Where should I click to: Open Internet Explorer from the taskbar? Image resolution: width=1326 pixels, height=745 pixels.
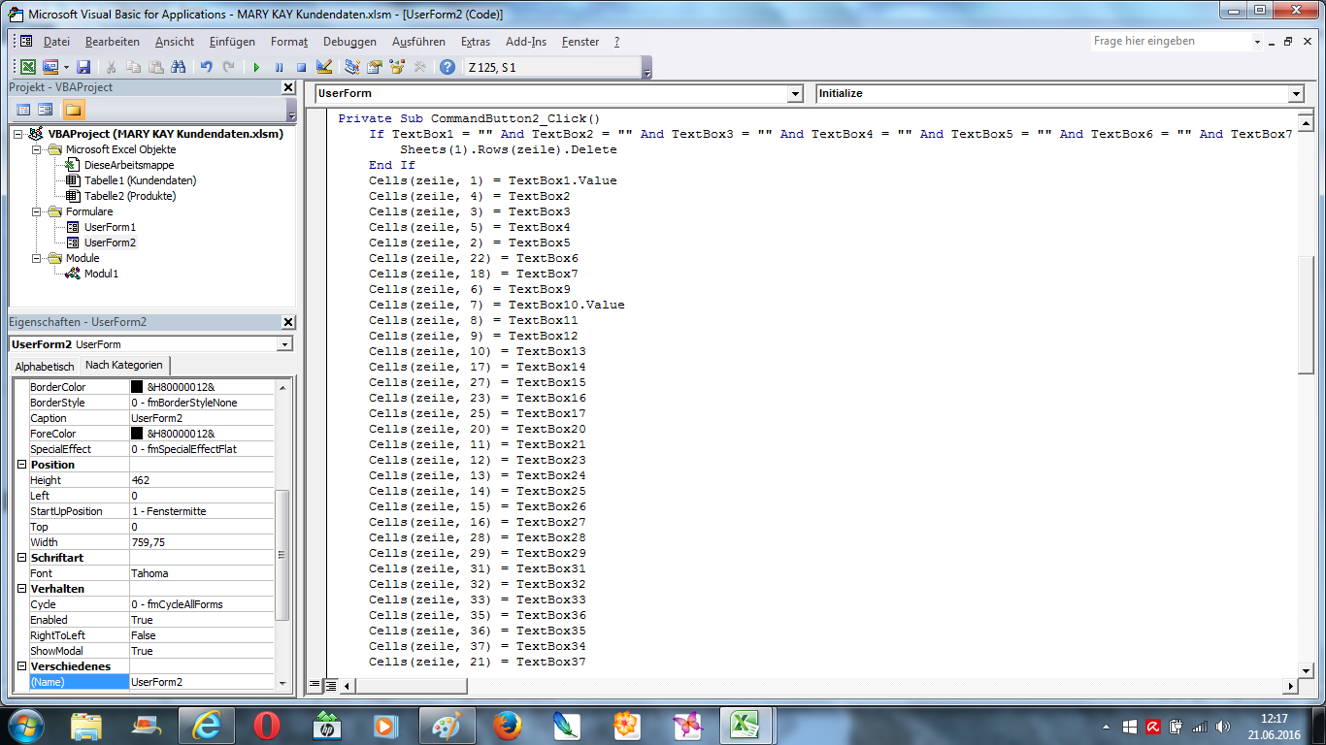206,726
